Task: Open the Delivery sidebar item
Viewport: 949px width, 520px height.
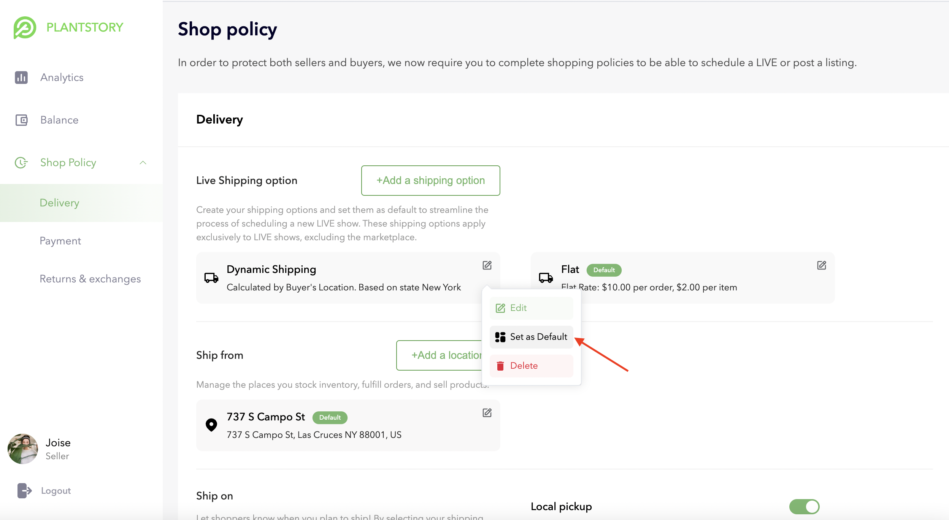Action: pyautogui.click(x=60, y=203)
